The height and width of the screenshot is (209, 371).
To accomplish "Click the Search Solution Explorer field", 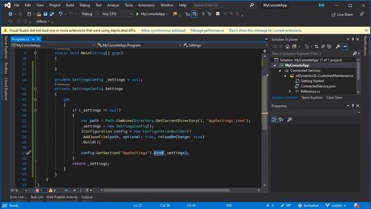I will point(311,53).
